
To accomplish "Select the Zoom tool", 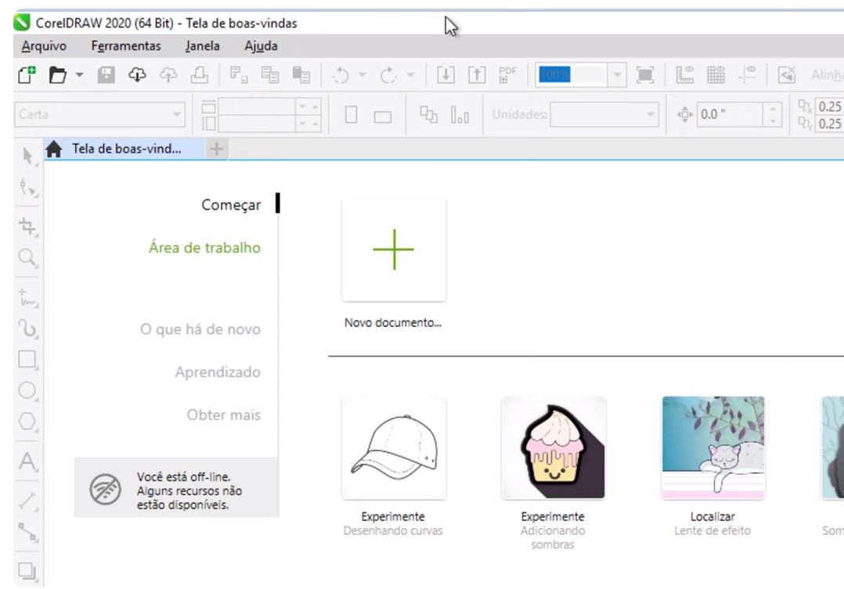I will pos(24,253).
